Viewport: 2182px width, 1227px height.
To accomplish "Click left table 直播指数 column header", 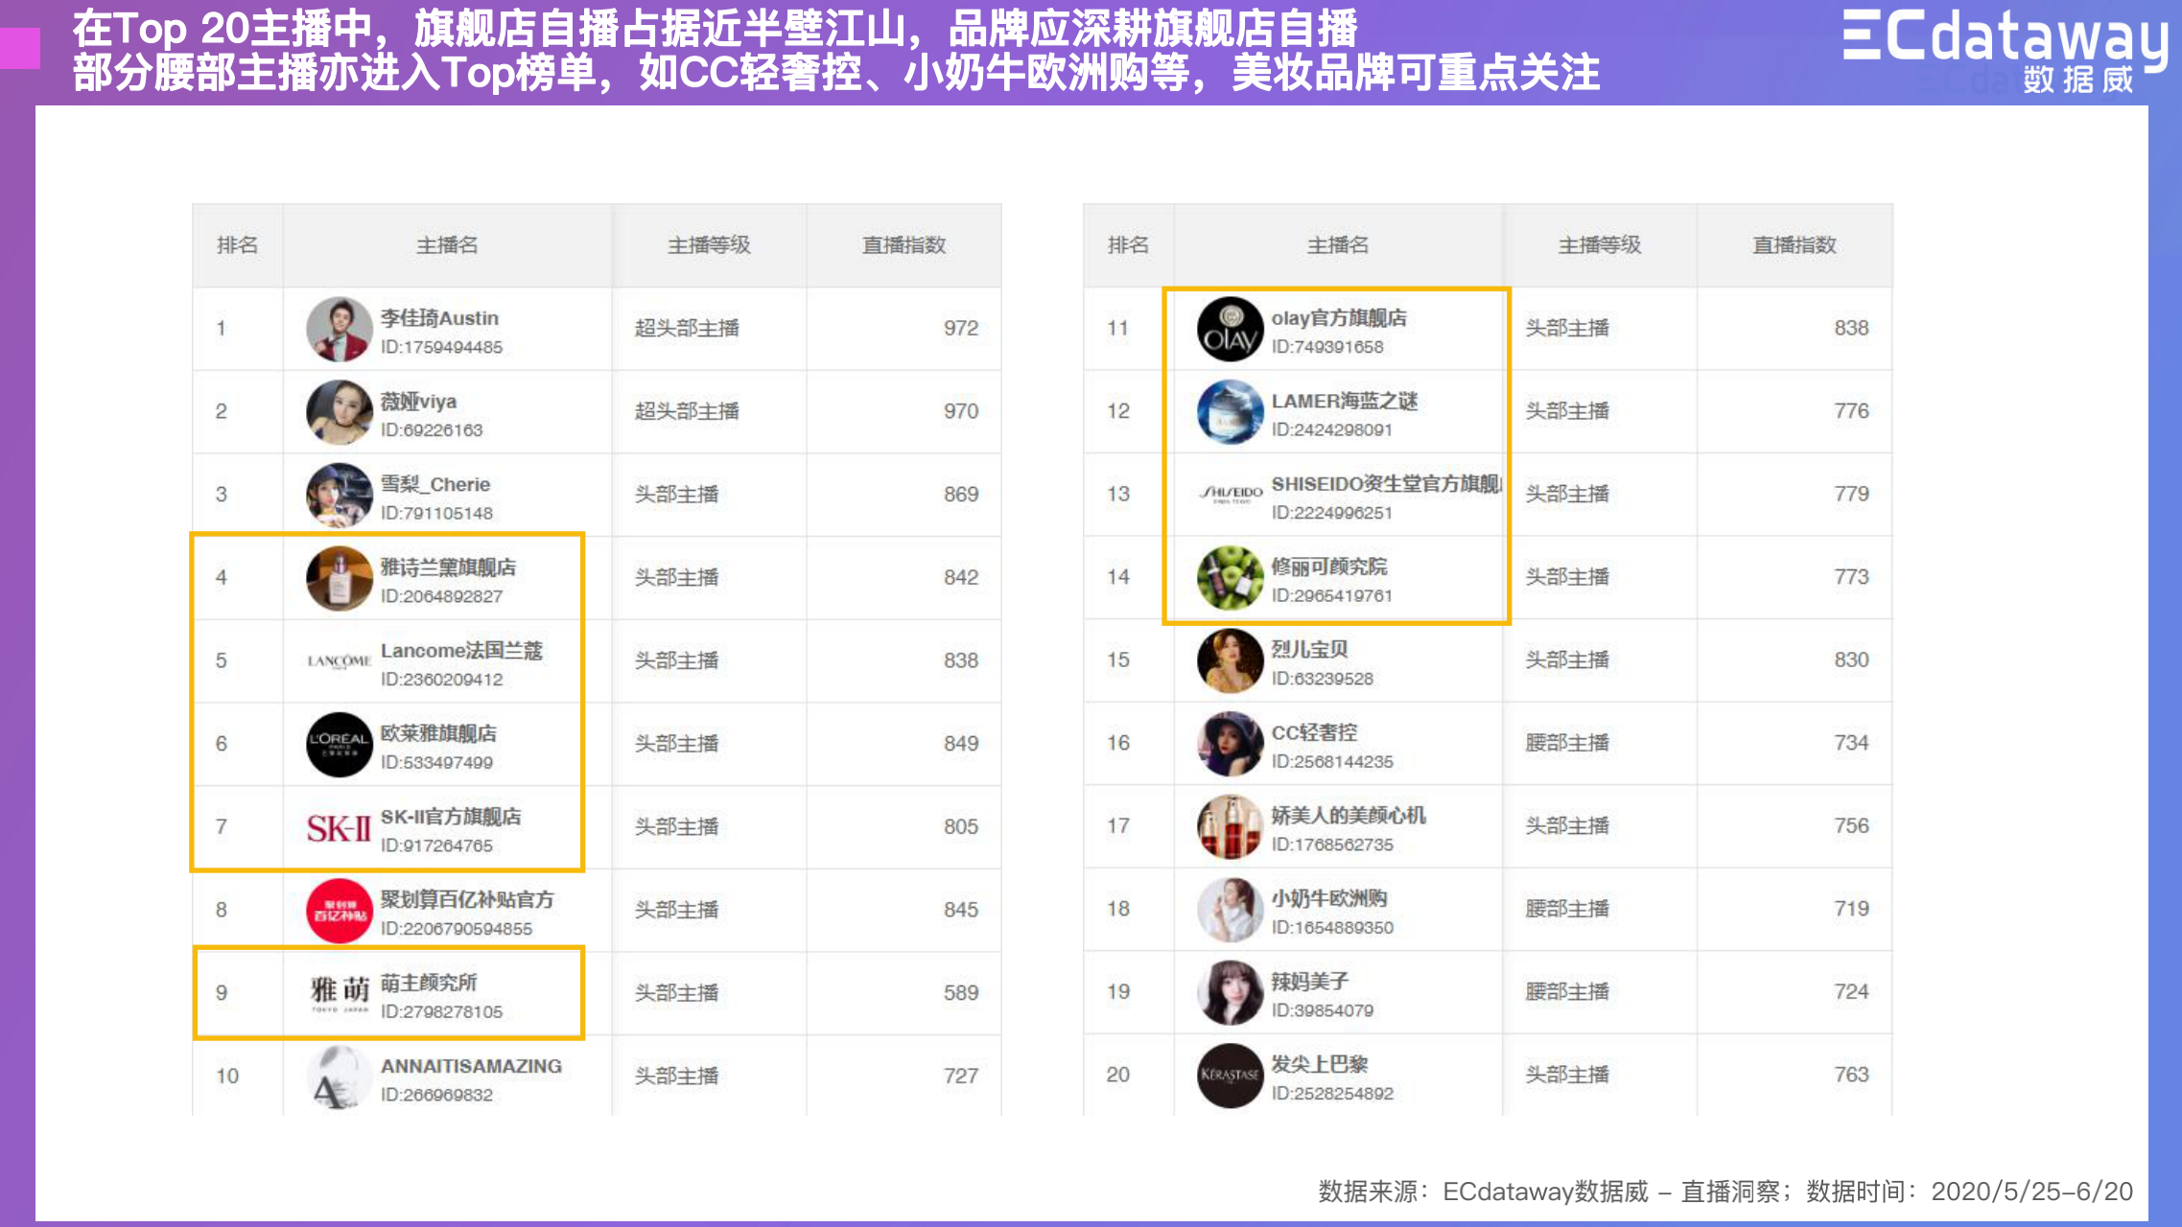I will coord(903,245).
